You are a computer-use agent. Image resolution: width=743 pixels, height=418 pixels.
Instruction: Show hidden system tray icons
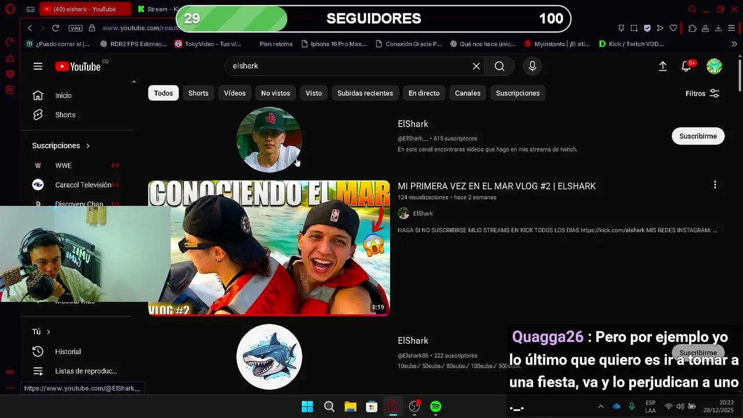pyautogui.click(x=600, y=406)
